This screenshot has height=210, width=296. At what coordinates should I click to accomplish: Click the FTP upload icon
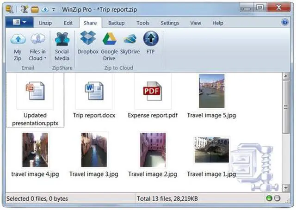(x=151, y=38)
